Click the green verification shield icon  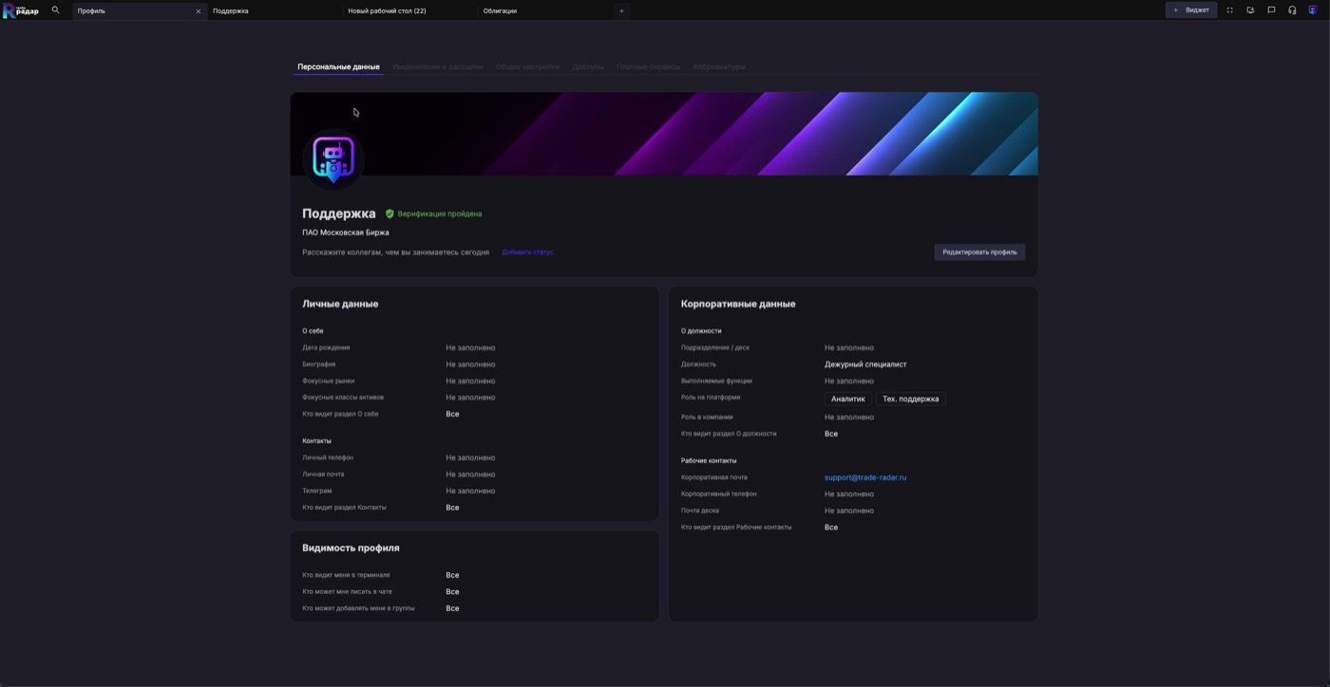389,214
